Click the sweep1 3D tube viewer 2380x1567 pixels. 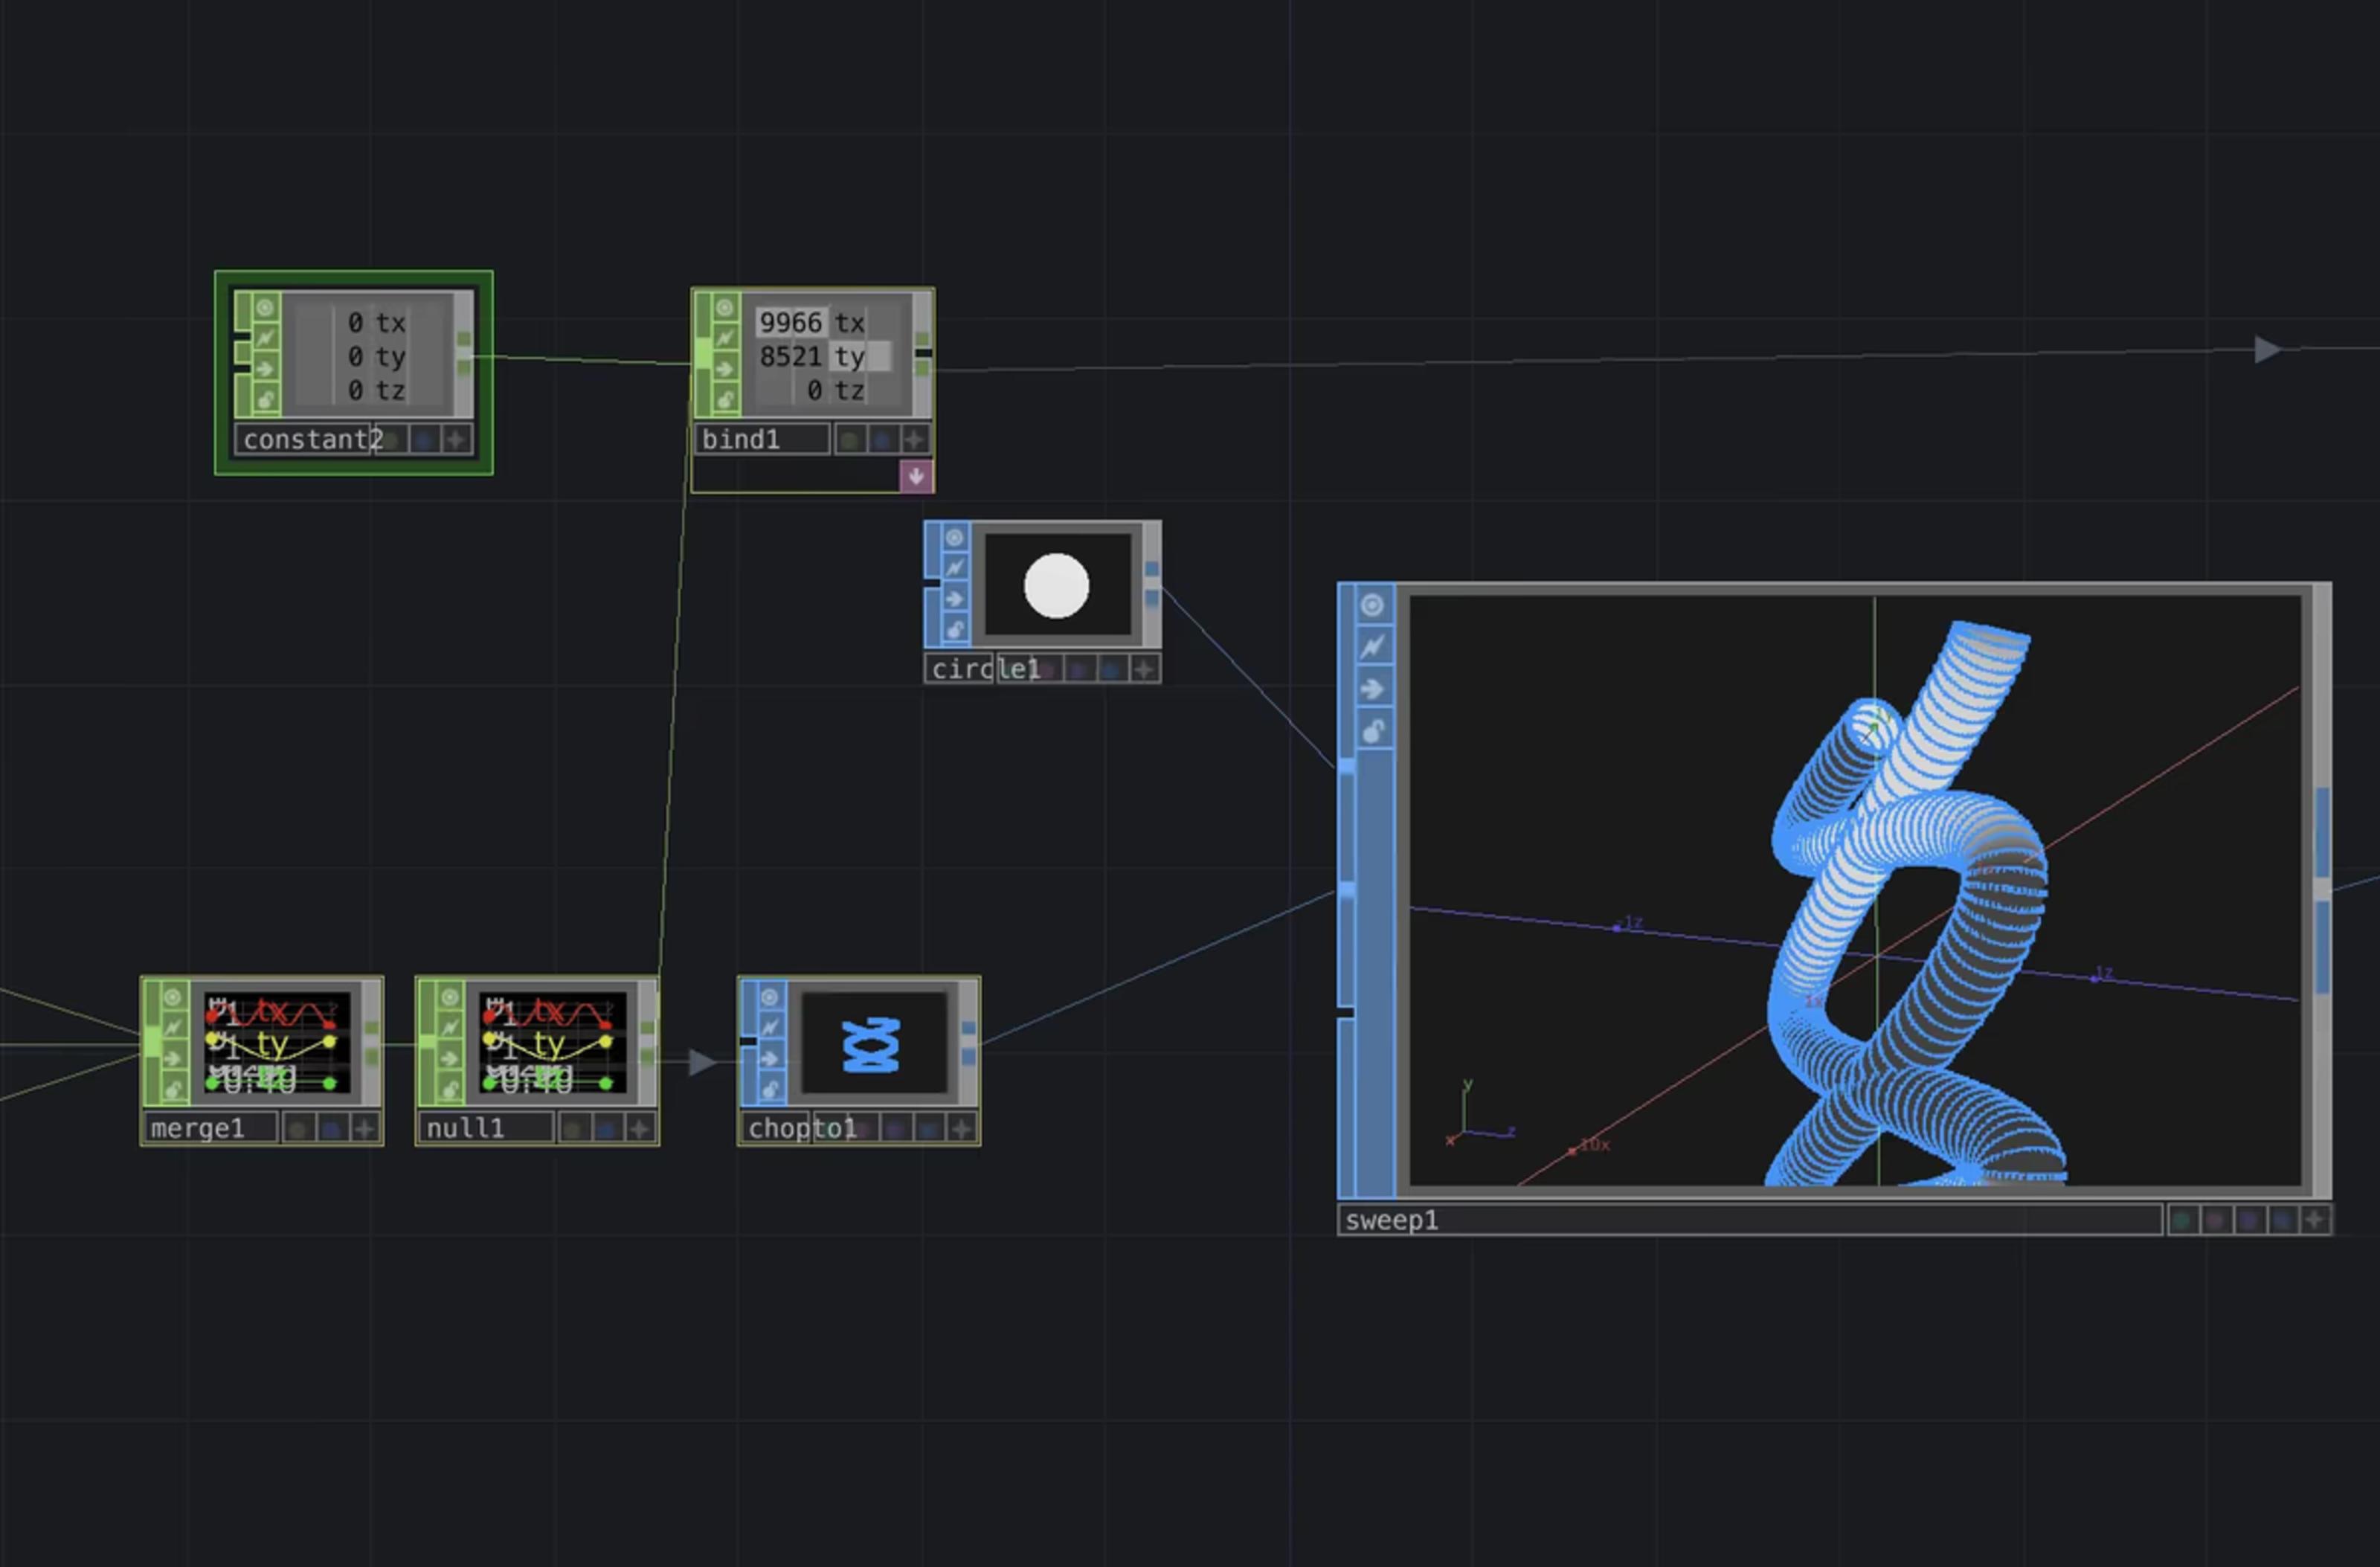1855,890
